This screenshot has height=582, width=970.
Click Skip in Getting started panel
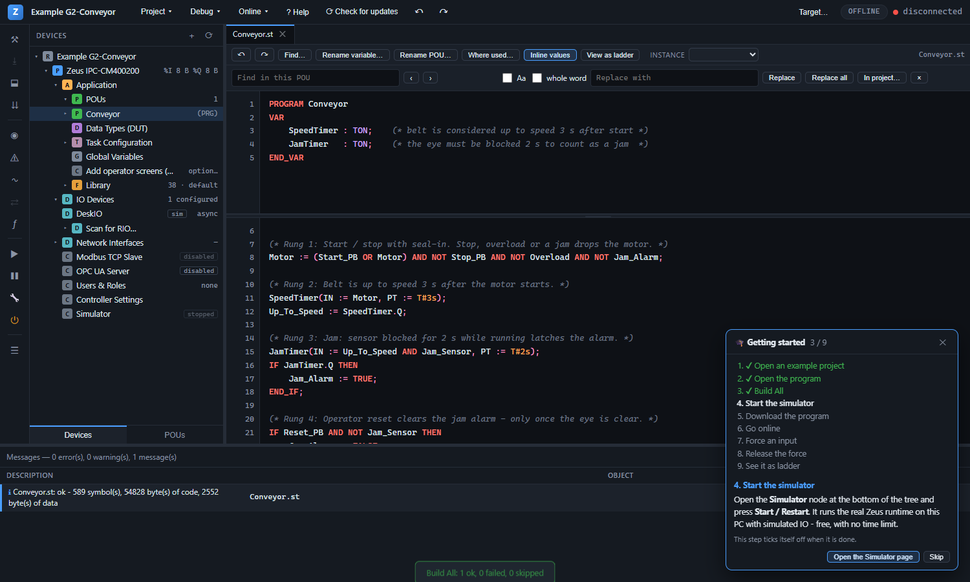point(936,557)
